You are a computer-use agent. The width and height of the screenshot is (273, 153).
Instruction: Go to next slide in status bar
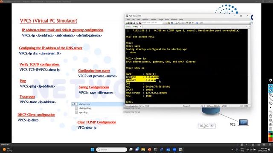246,144
